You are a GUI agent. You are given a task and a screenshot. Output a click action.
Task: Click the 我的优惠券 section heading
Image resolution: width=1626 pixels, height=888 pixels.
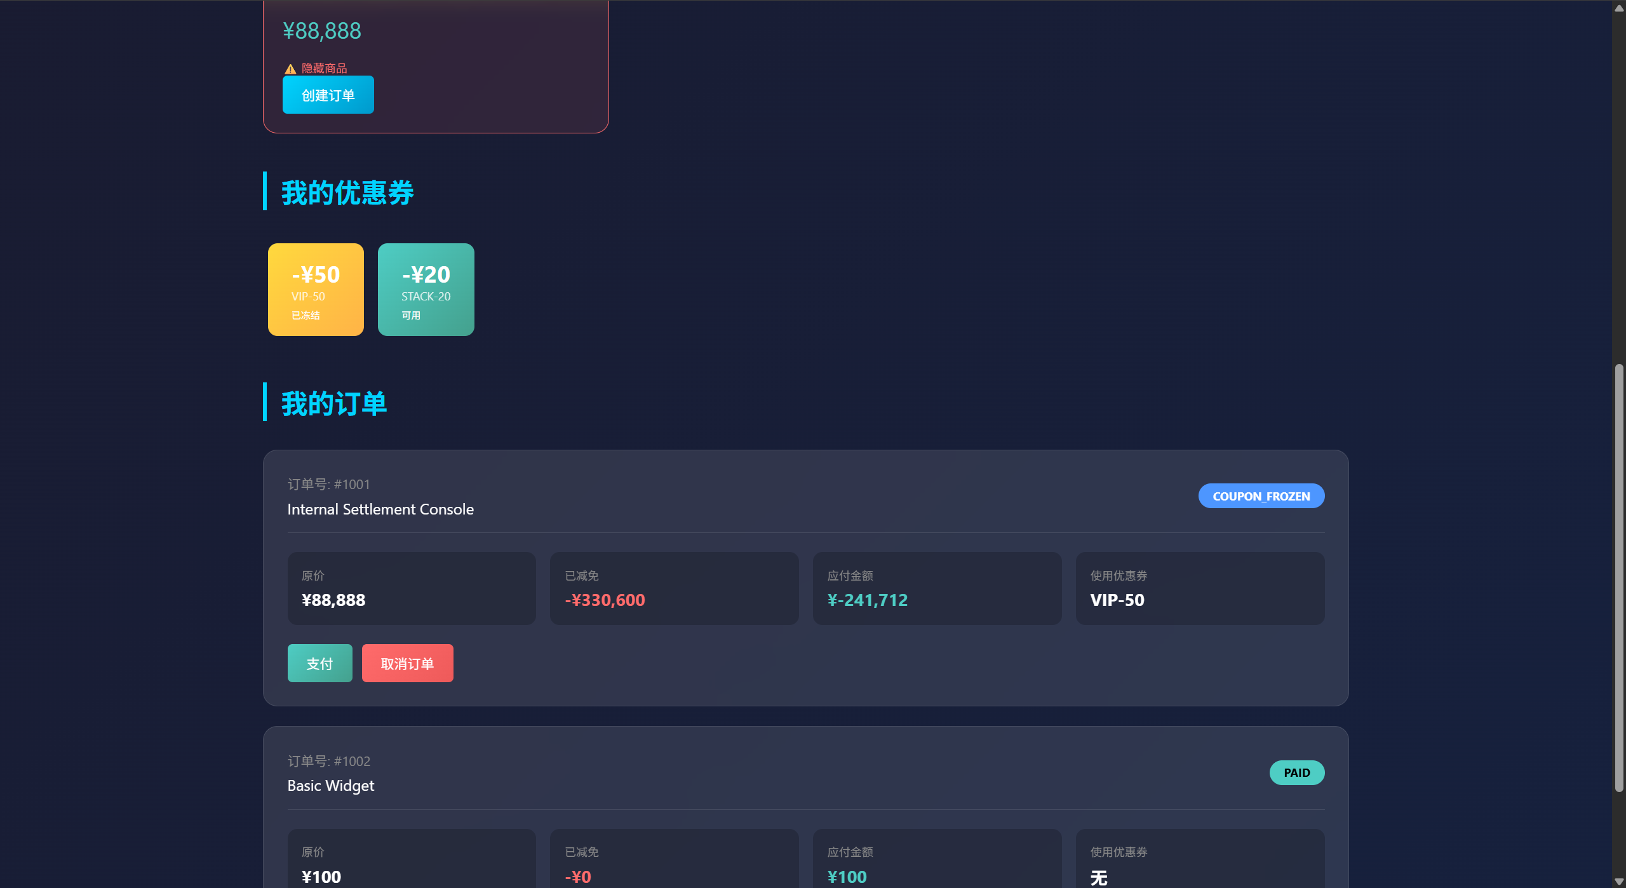(347, 192)
